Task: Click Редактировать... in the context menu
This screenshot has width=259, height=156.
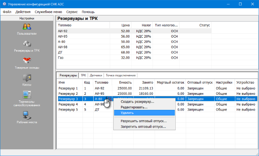Action: (x=134, y=107)
